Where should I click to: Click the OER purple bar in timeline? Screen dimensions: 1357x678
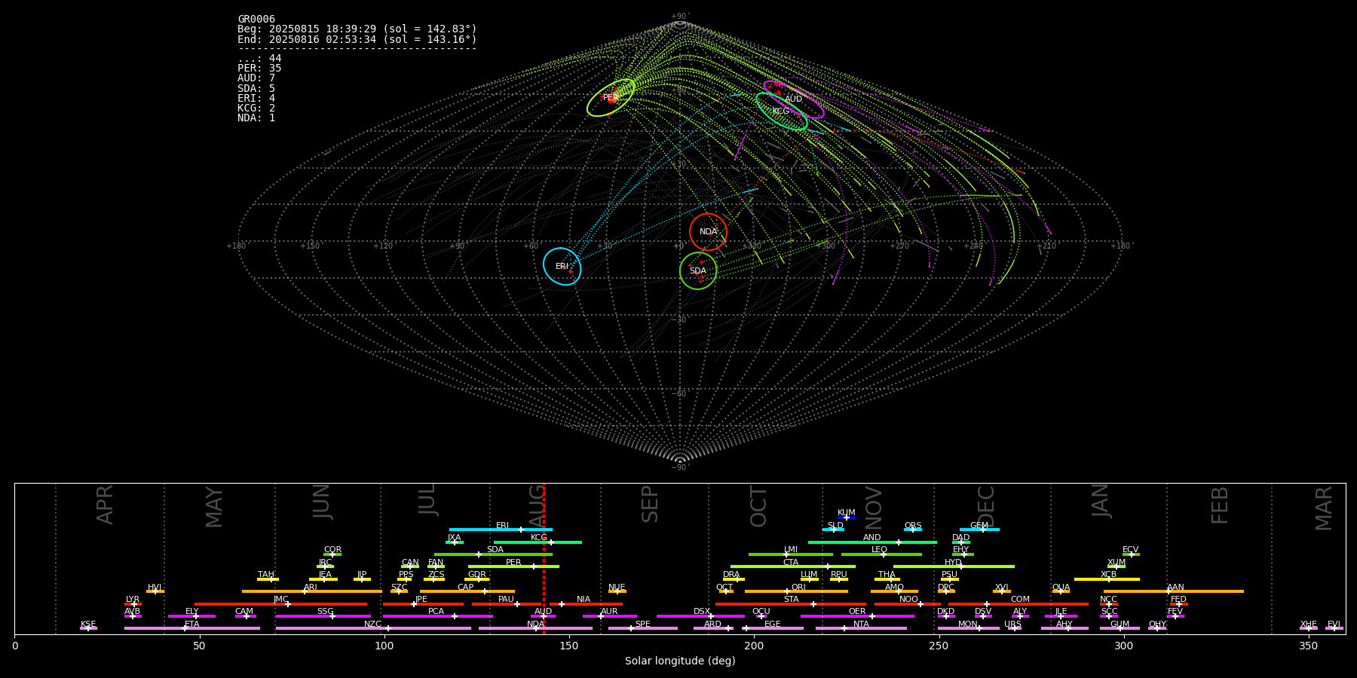click(857, 616)
